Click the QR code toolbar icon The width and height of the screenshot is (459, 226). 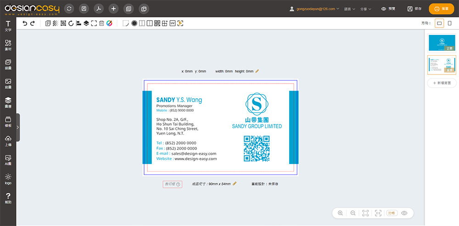pyautogui.click(x=157, y=23)
